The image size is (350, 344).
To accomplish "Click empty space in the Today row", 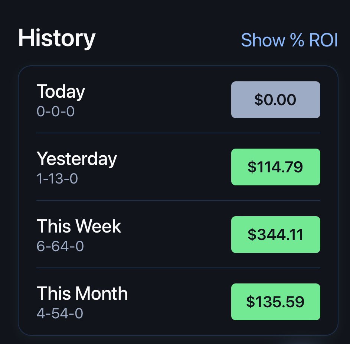I will [156, 100].
